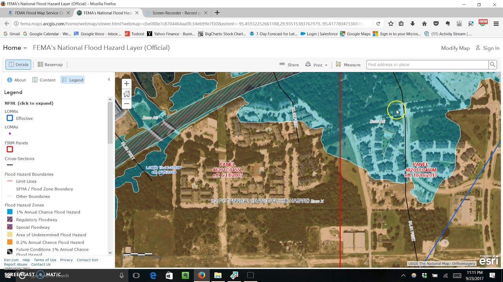The image size is (503, 282).
Task: Open the Firefox hamburger menu
Action: (x=496, y=23)
